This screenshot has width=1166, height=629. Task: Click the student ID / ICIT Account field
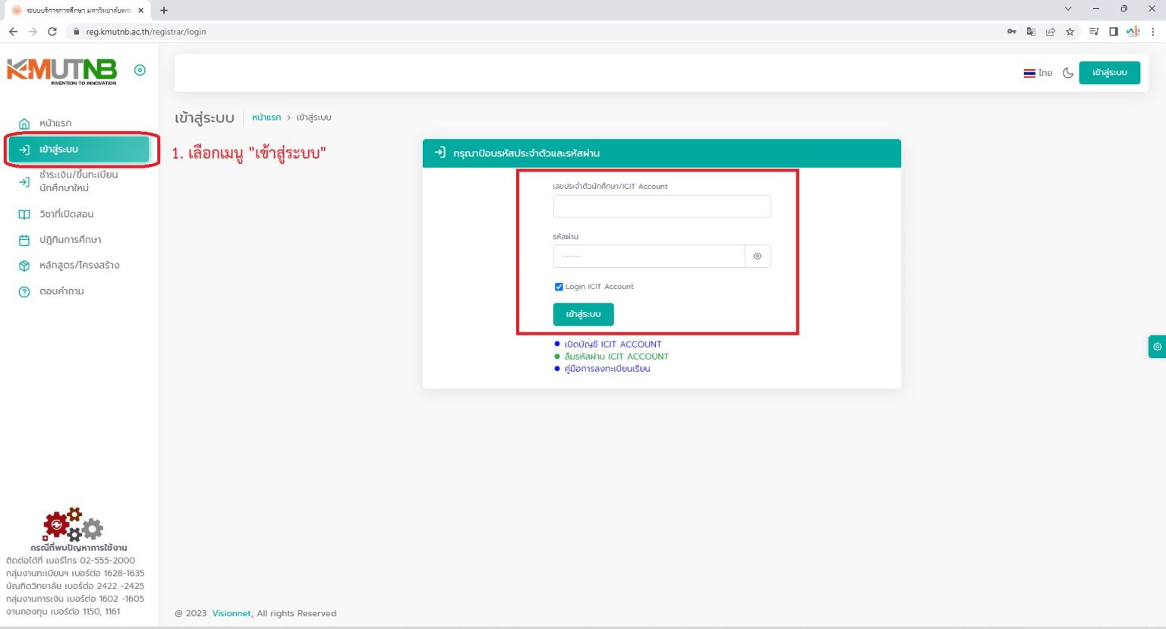pyautogui.click(x=661, y=206)
